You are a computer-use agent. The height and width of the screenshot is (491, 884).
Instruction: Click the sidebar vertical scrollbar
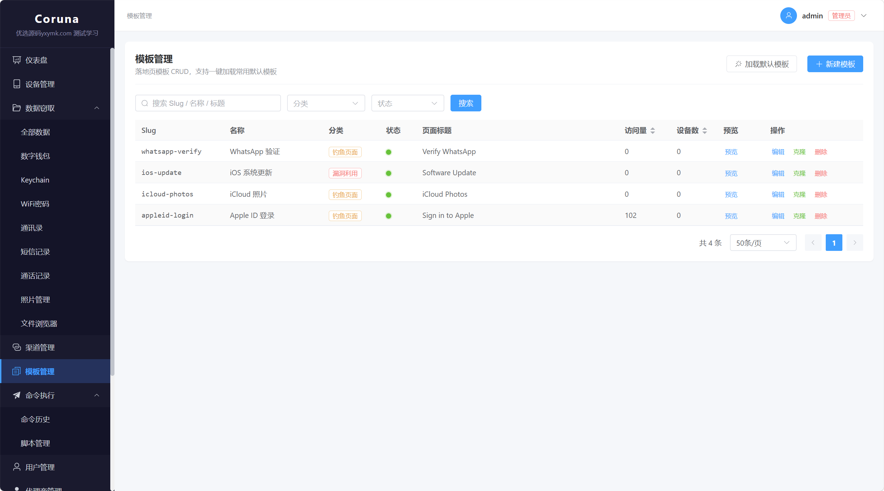point(112,212)
